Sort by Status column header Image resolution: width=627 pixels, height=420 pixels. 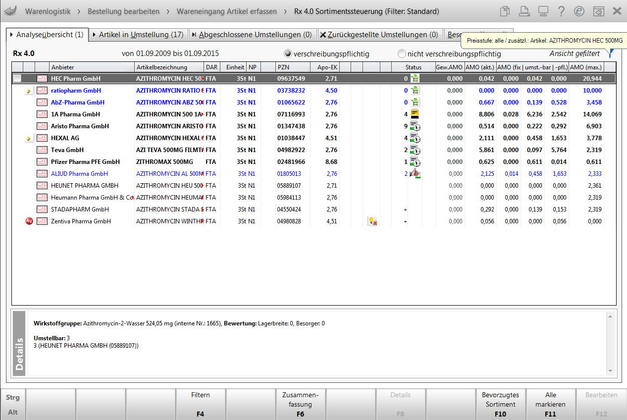pyautogui.click(x=413, y=67)
